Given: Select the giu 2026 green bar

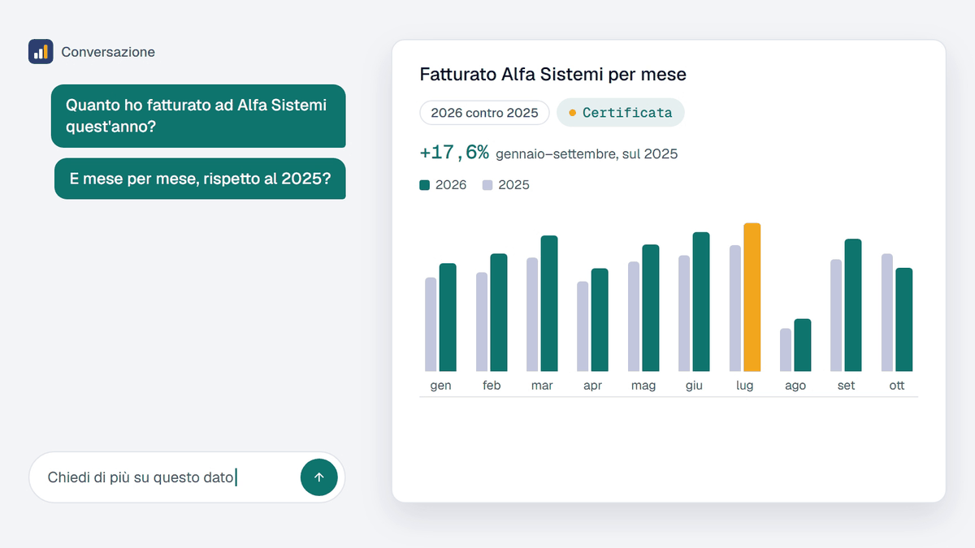Looking at the screenshot, I should pyautogui.click(x=701, y=302).
